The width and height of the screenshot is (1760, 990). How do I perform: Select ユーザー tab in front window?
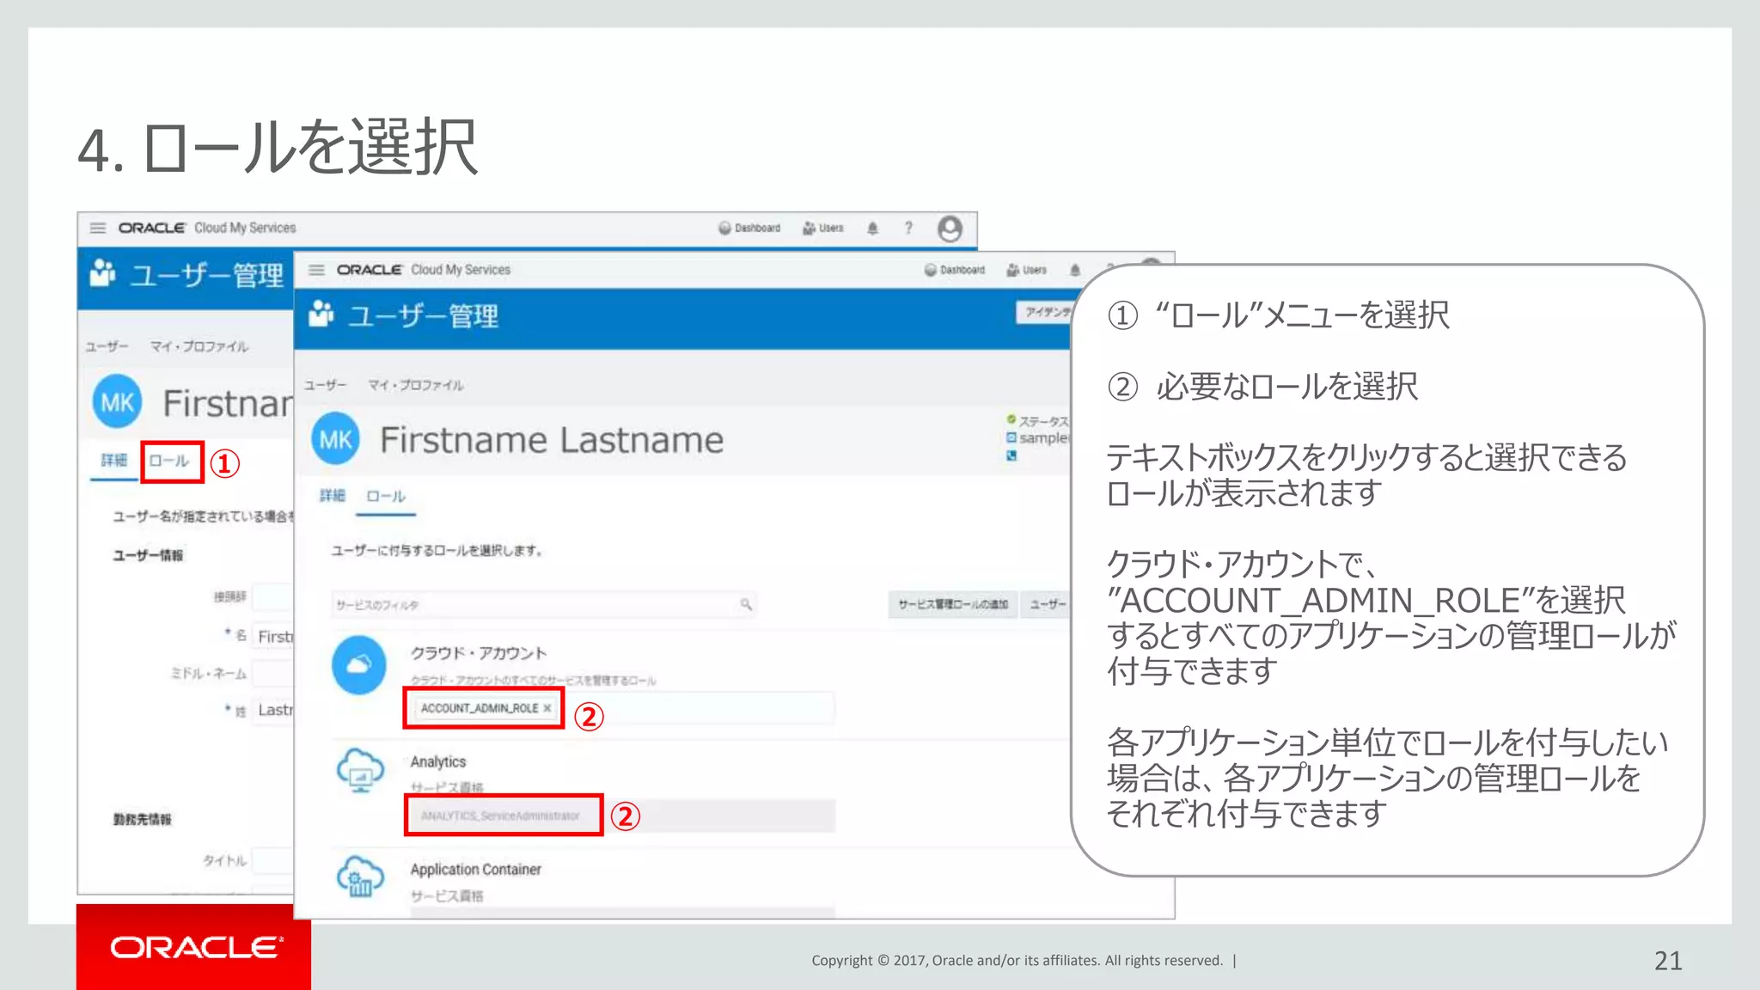pos(325,385)
